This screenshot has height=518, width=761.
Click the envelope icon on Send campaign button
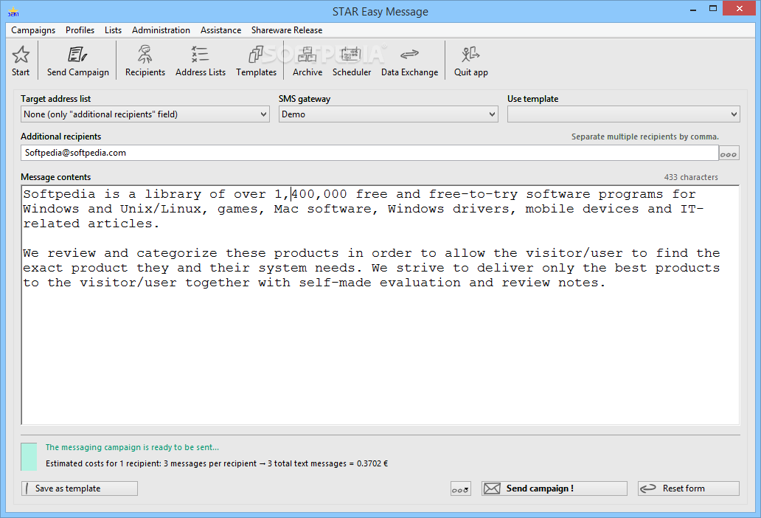pos(492,488)
